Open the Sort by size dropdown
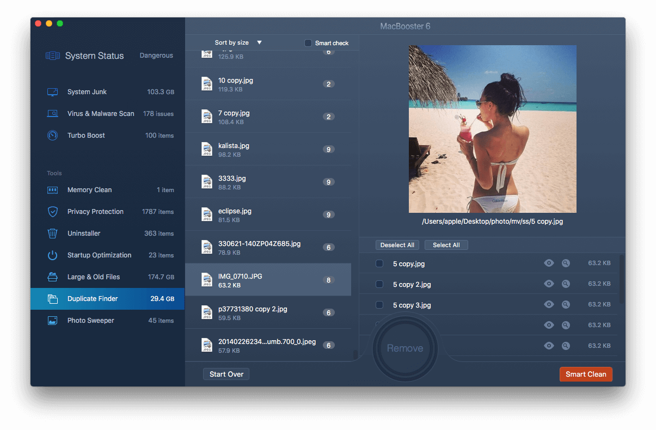Viewport: 656px width, 430px height. (238, 42)
